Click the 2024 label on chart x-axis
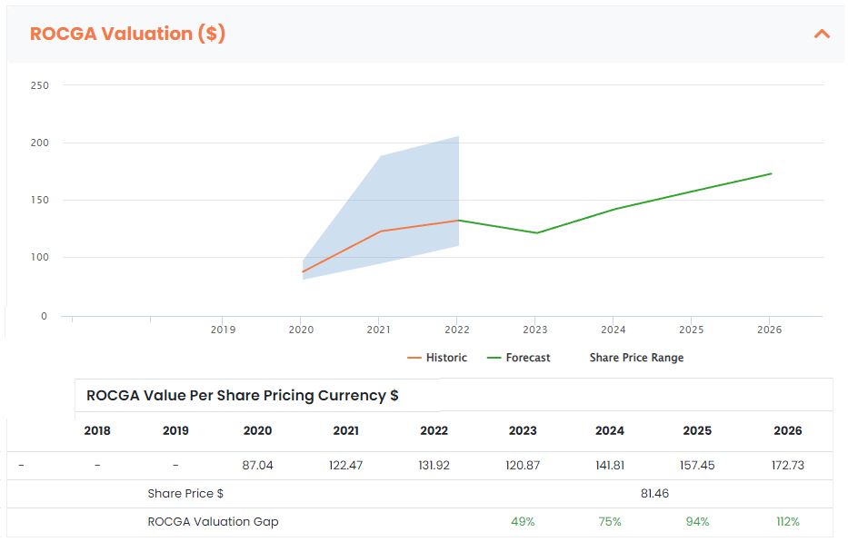The width and height of the screenshot is (848, 542). click(614, 330)
